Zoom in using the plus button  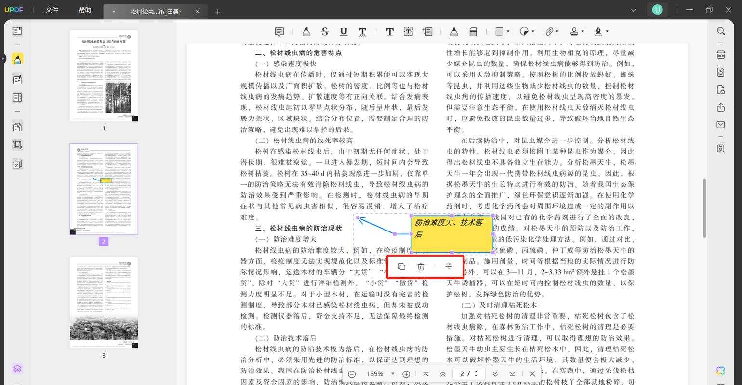coord(406,373)
